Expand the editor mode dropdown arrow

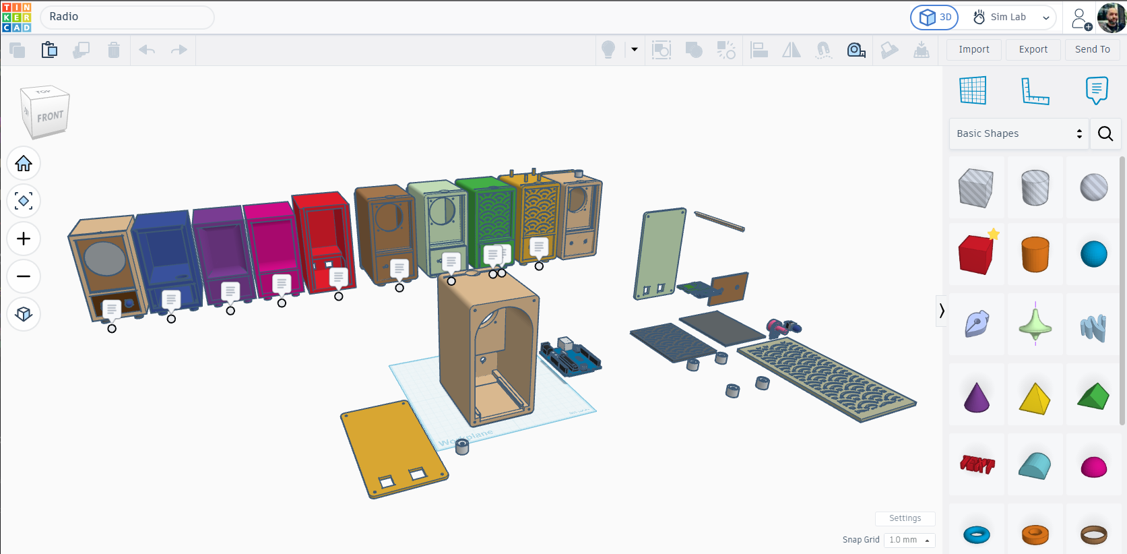pyautogui.click(x=1045, y=18)
